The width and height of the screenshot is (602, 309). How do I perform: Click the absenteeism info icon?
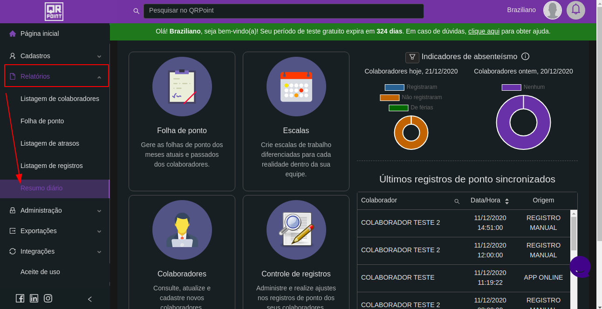point(525,57)
